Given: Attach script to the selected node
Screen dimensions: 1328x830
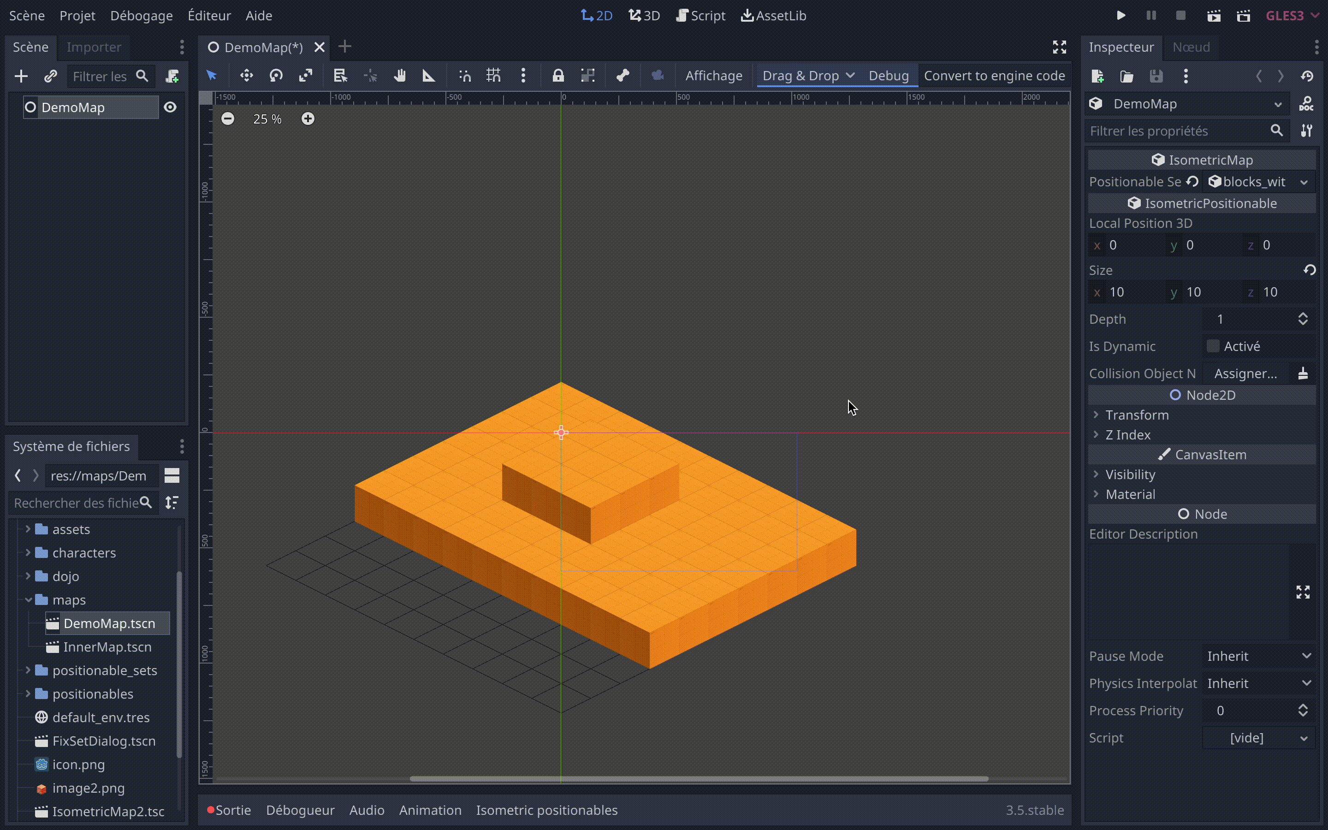Looking at the screenshot, I should 172,76.
